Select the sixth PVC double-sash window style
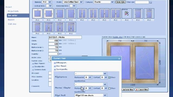 [93, 13]
